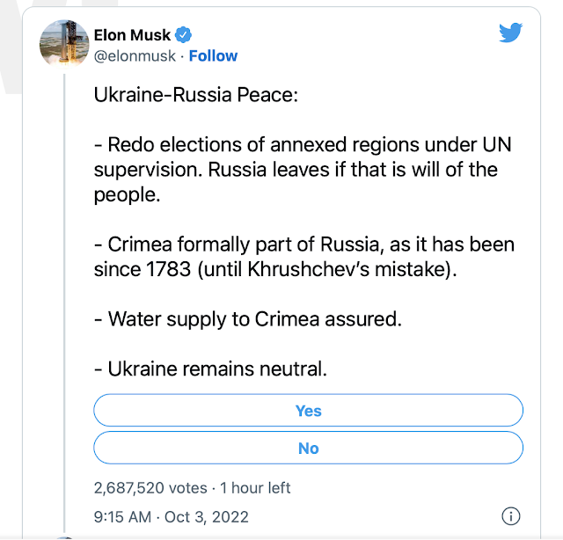Image resolution: width=563 pixels, height=540 pixels.
Task: Click the 2,687,520 votes count
Action: pyautogui.click(x=150, y=487)
